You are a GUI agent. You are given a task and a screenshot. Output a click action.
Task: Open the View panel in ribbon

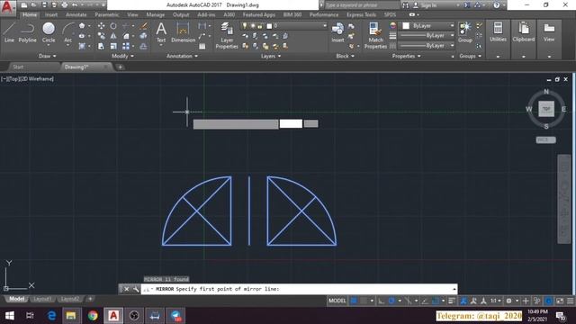click(x=549, y=31)
